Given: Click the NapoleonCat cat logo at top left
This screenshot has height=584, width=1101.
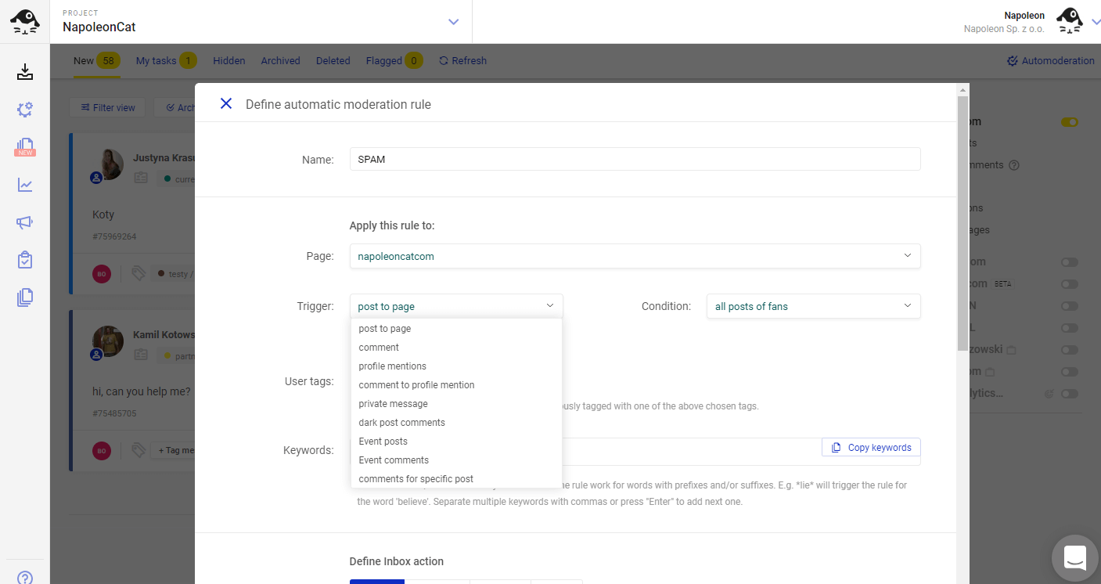Looking at the screenshot, I should [25, 21].
